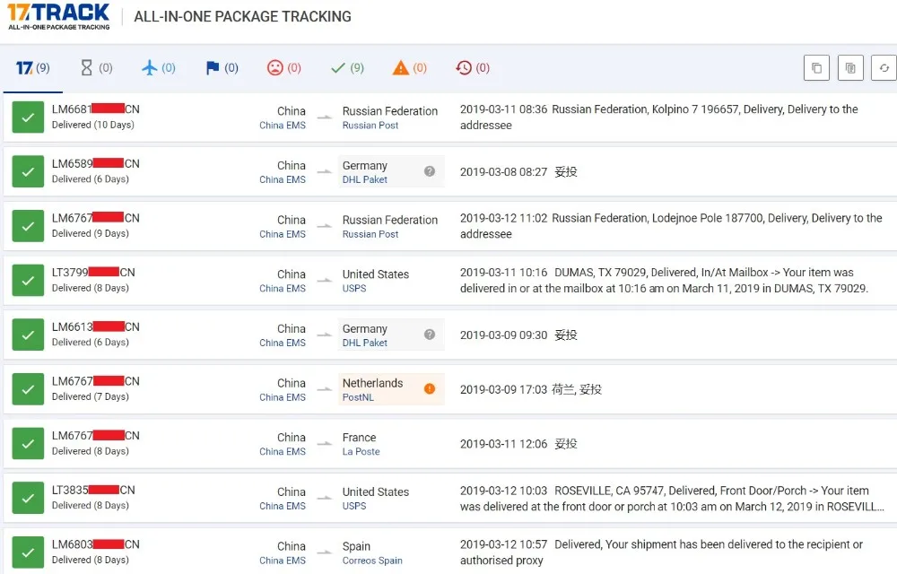
Task: Click 'Delivered (10 Days)' status text
Action: point(92,125)
